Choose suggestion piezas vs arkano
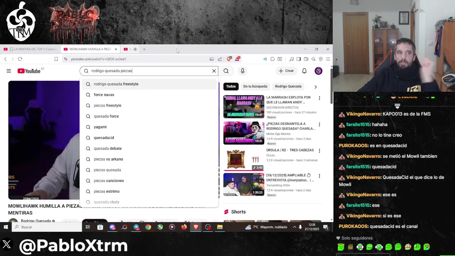Viewport: 455px width, 256px height. pyautogui.click(x=149, y=159)
